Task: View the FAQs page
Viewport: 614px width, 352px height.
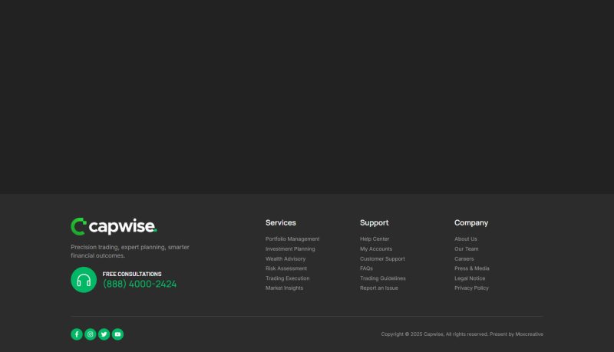Action: tap(366, 268)
